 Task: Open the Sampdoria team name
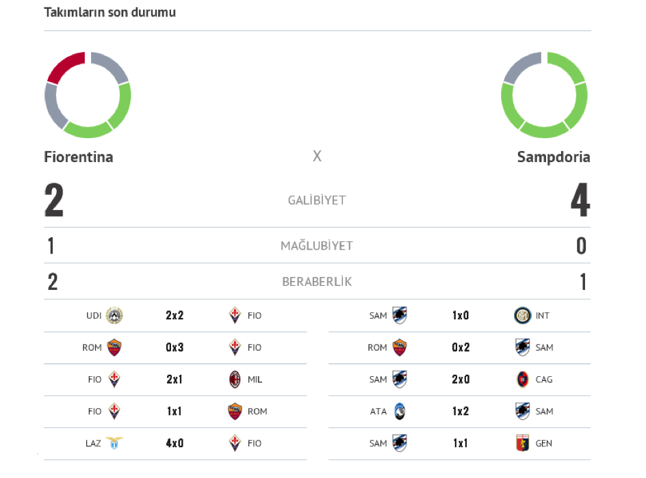tap(554, 157)
